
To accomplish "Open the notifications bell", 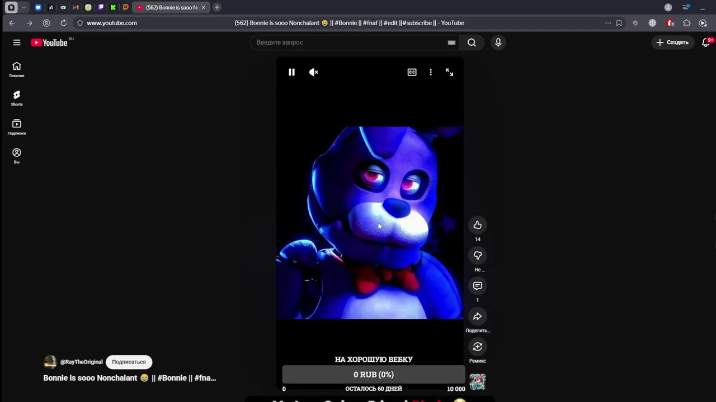I will tap(706, 42).
